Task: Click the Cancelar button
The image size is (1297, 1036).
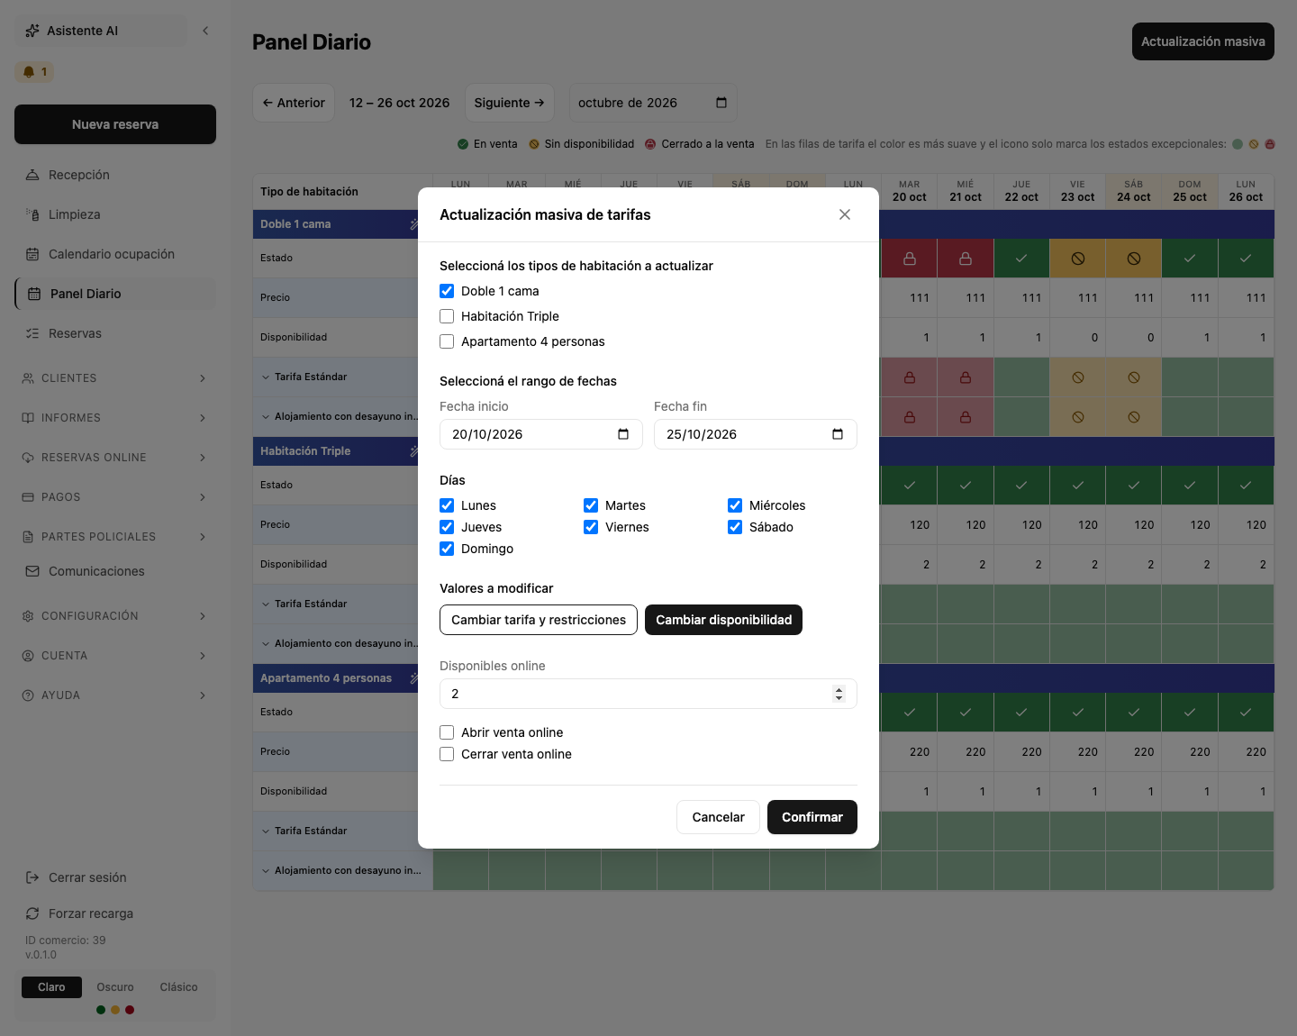Action: point(718,817)
